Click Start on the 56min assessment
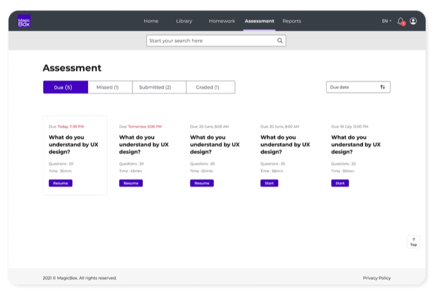The width and height of the screenshot is (437, 292). click(269, 183)
